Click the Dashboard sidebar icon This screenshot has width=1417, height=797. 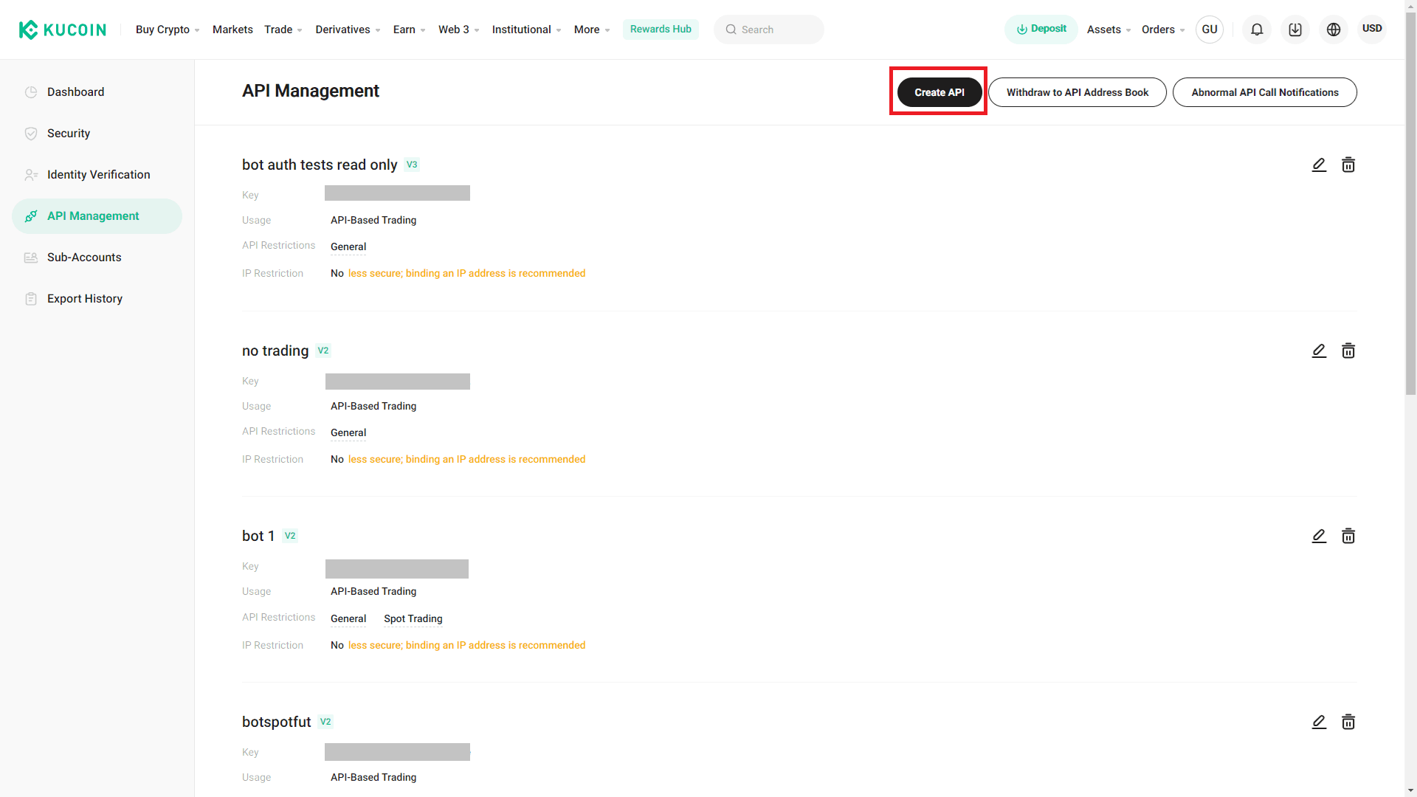(31, 92)
